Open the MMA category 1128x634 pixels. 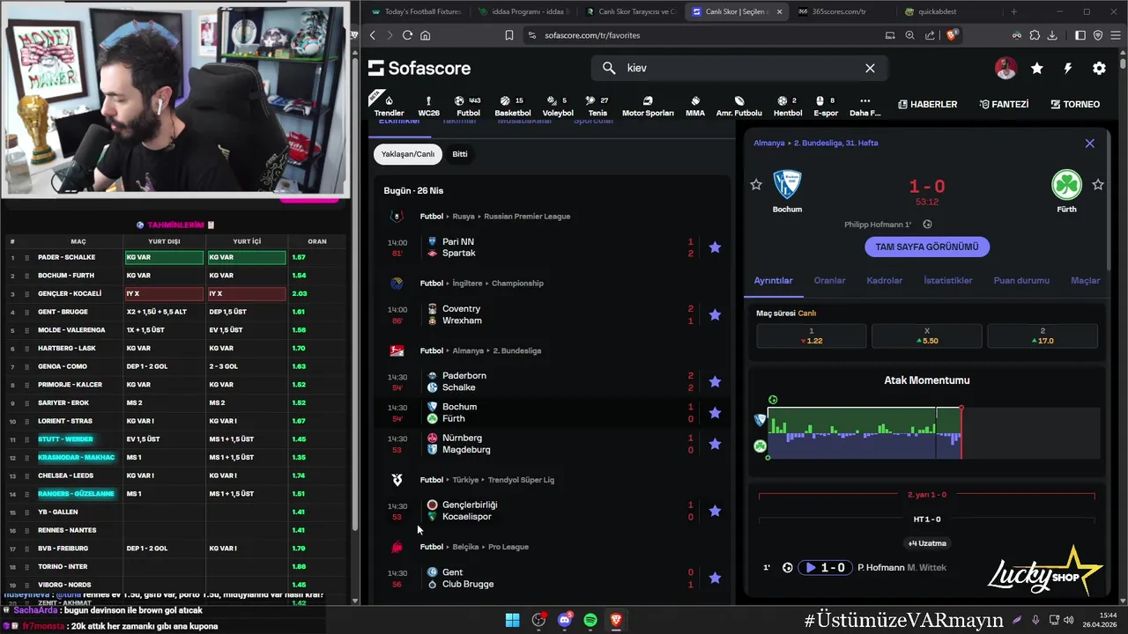coord(695,106)
